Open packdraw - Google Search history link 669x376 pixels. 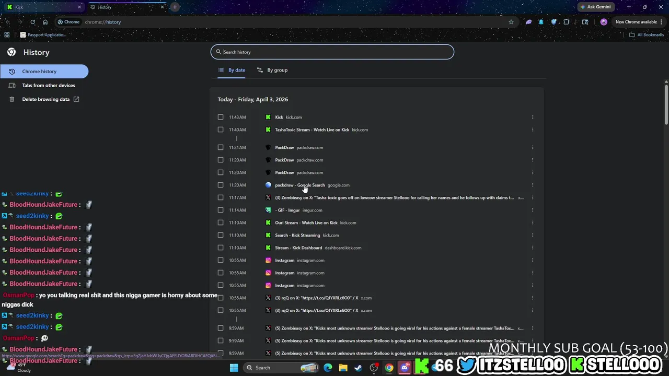pos(300,185)
